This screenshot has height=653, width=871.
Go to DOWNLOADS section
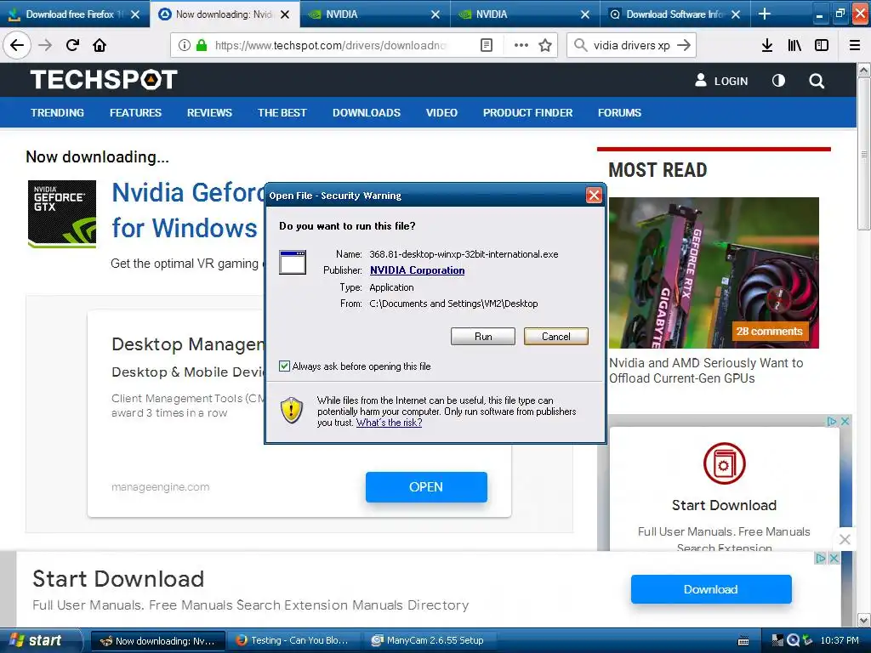367,113
